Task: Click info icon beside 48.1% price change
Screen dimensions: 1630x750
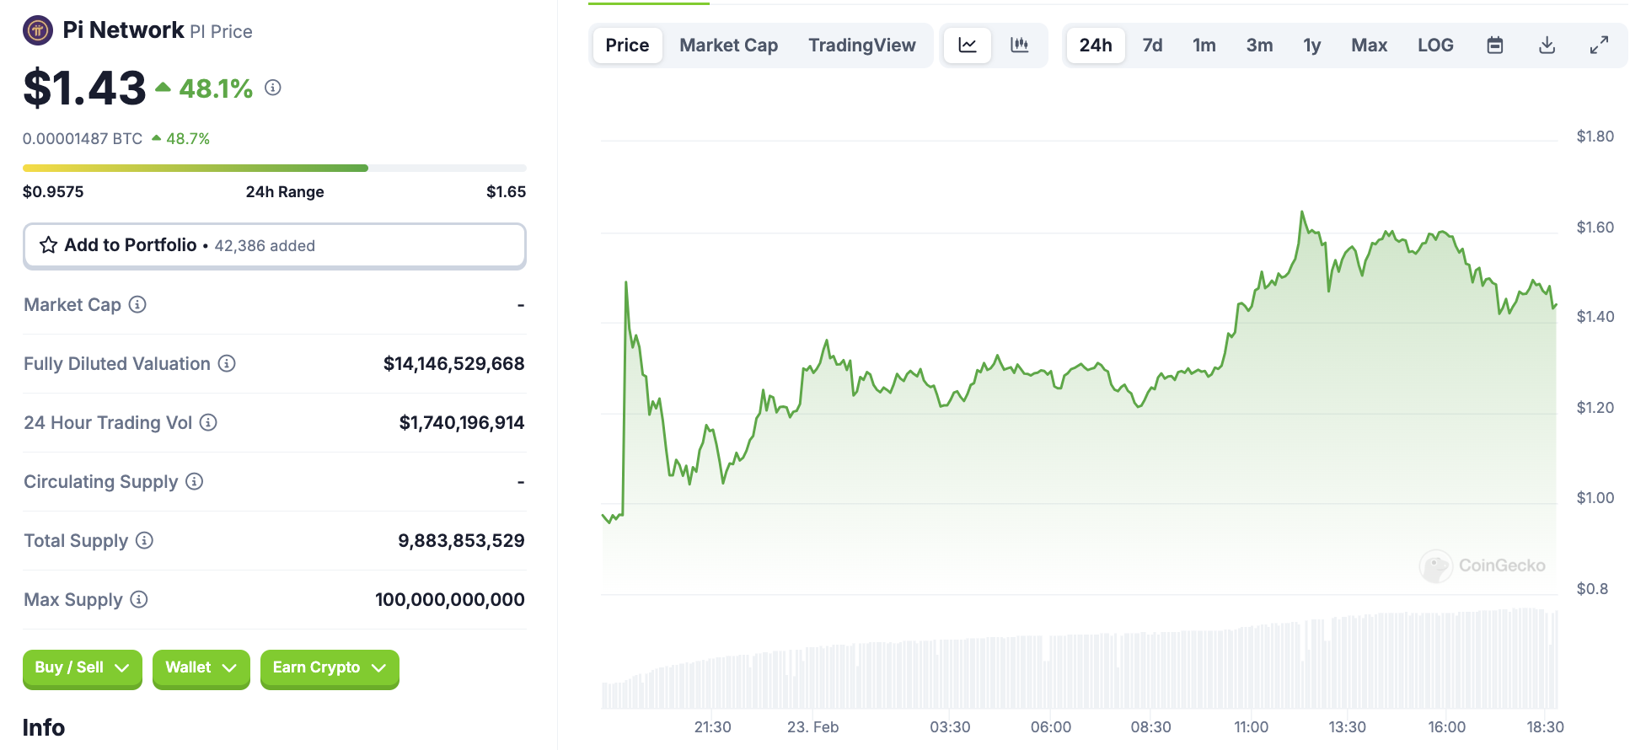Action: [272, 88]
